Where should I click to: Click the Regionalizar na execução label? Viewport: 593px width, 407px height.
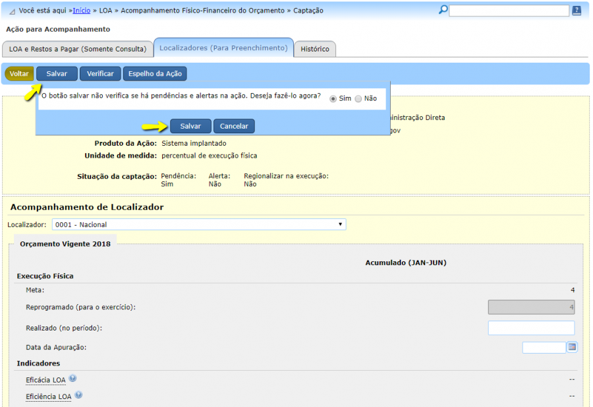287,176
